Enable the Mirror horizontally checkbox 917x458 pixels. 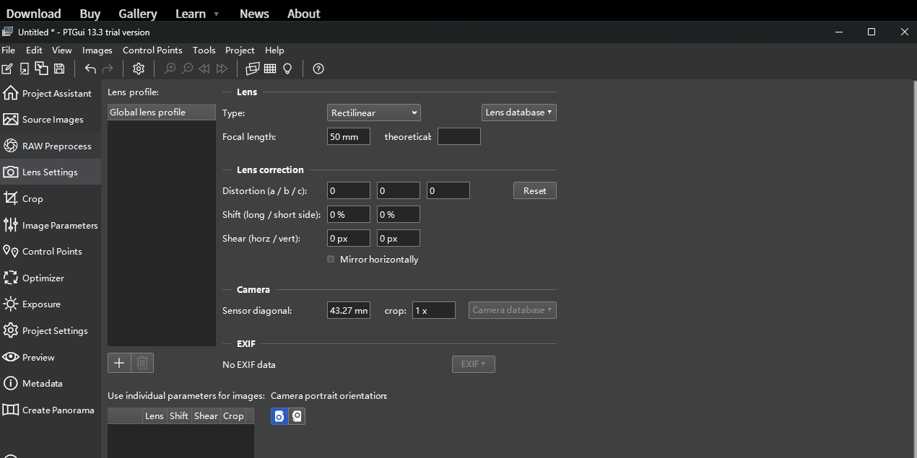click(331, 259)
